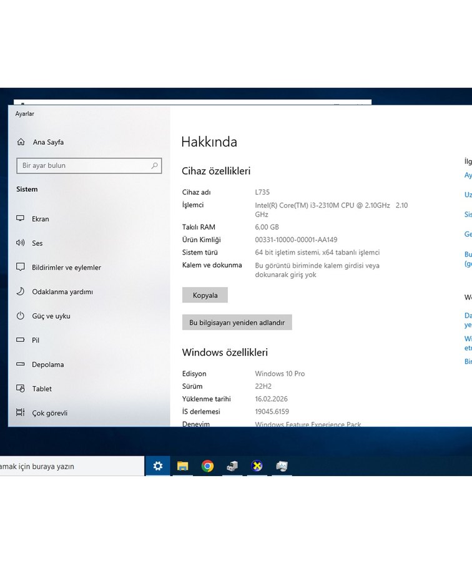472x566 pixels.
Task: Click the Pil battery icon
Action: (x=21, y=339)
